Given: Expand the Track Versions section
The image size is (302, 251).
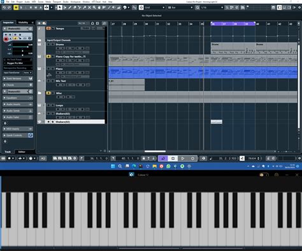Looking at the screenshot, I should pos(18,78).
